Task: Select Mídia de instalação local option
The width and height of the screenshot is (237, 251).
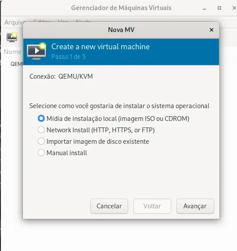Action: click(114, 119)
